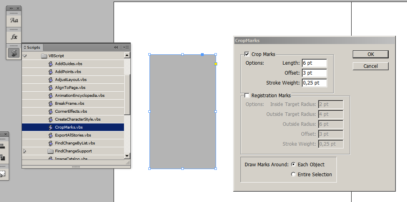The image size is (407, 202).
Task: Click the Scripts panel vertical scrollbar thumb
Action: click(127, 94)
